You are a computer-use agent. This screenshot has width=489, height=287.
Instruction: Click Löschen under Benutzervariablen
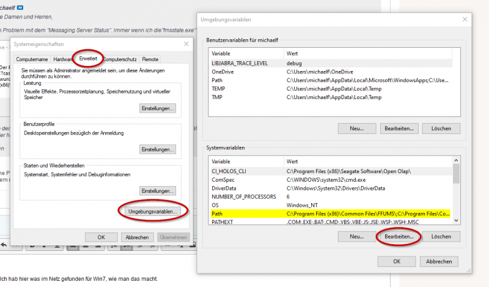pos(441,128)
